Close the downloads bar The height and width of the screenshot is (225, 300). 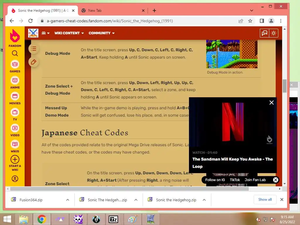click(282, 200)
